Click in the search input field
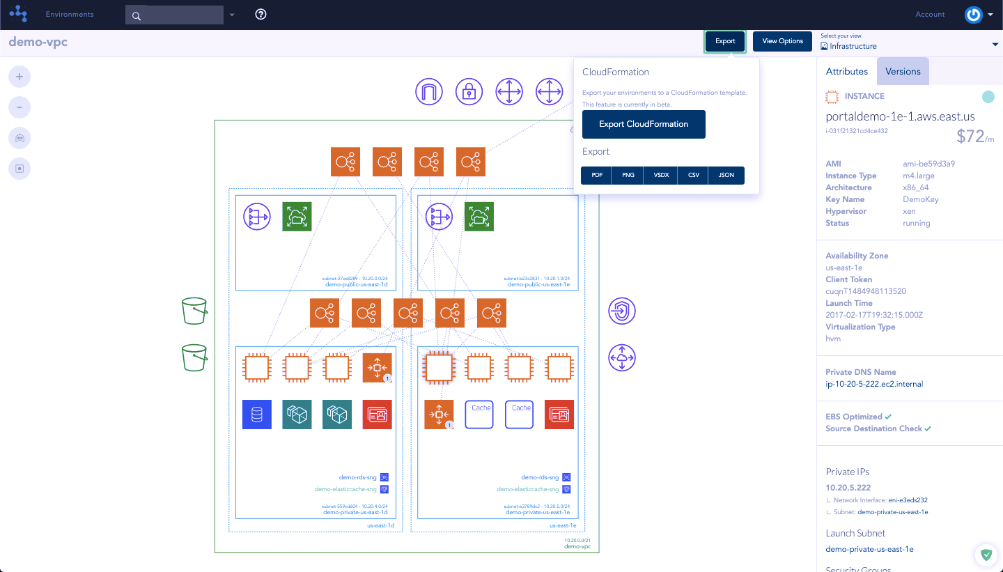1003x572 pixels. (x=174, y=15)
